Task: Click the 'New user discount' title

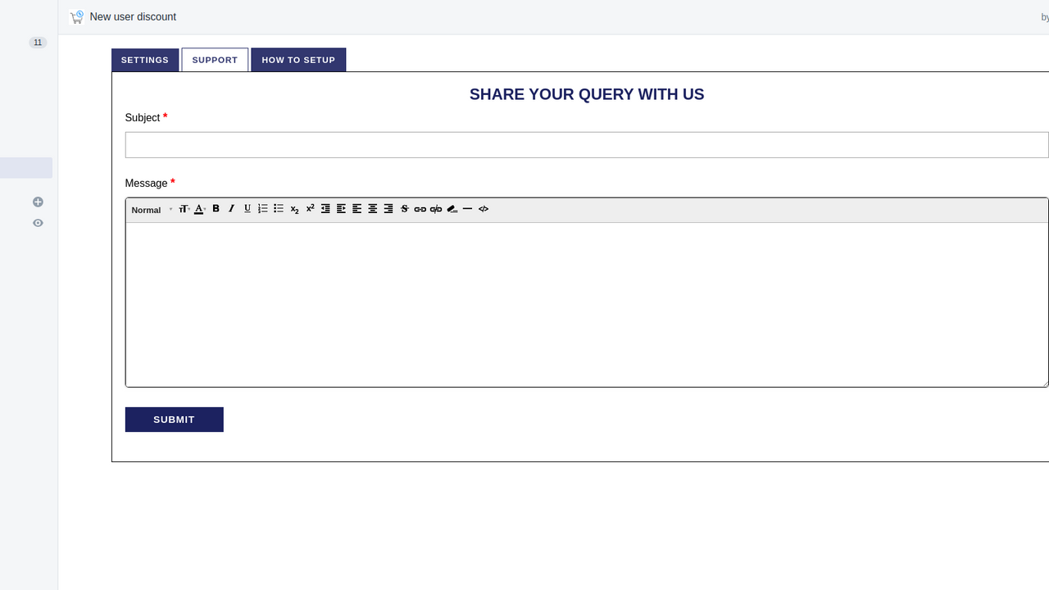Action: pyautogui.click(x=133, y=16)
